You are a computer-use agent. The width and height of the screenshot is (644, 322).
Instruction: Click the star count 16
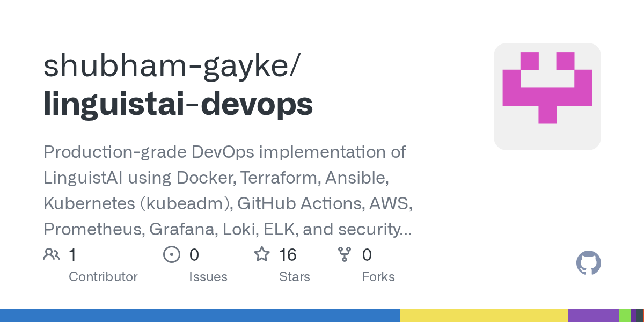click(288, 255)
